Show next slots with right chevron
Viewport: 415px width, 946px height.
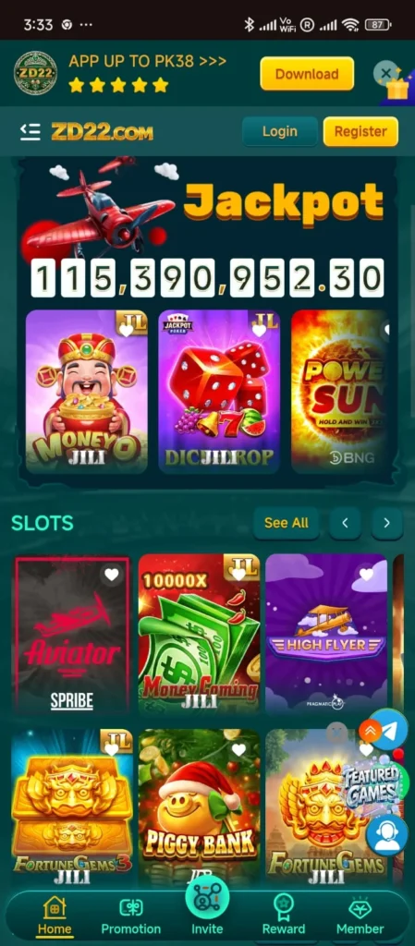tap(386, 523)
